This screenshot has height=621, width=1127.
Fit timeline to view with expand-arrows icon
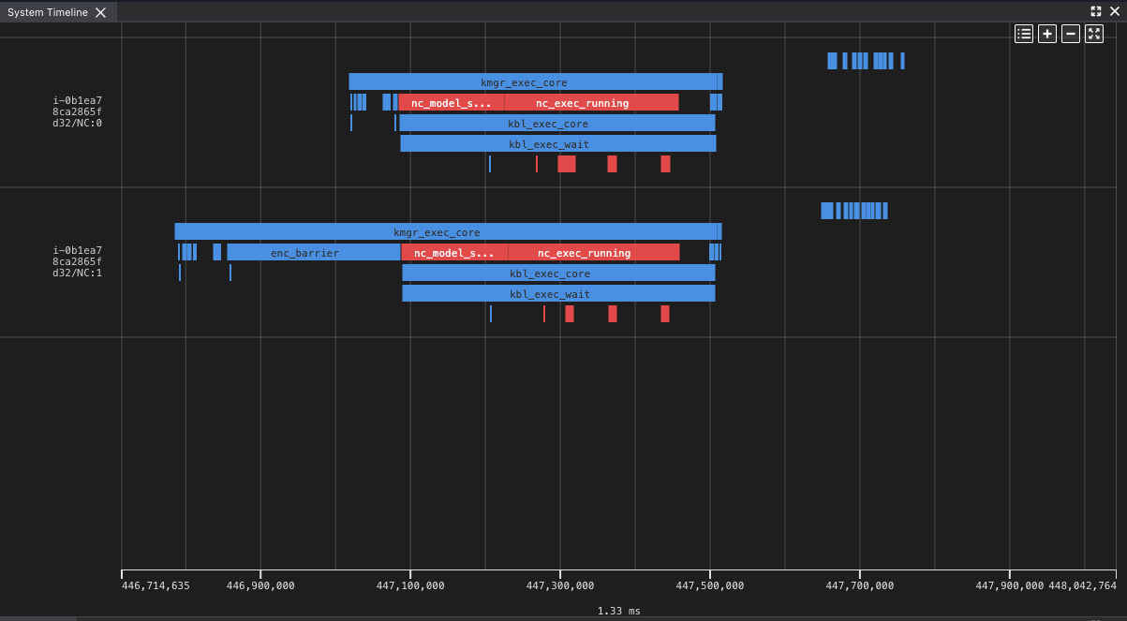1093,33
